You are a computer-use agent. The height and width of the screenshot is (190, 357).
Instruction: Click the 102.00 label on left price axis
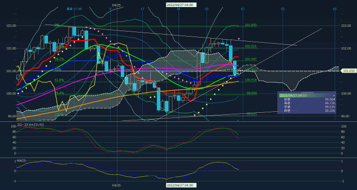pos(11,48)
